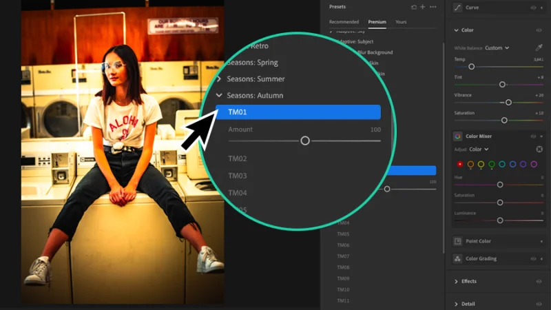Viewport: 551px width, 310px height.
Task: Select the red color mixer swatch
Action: coord(459,164)
